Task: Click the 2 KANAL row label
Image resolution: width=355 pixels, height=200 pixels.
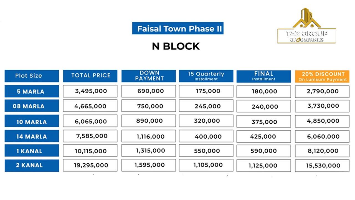Action: 32,165
